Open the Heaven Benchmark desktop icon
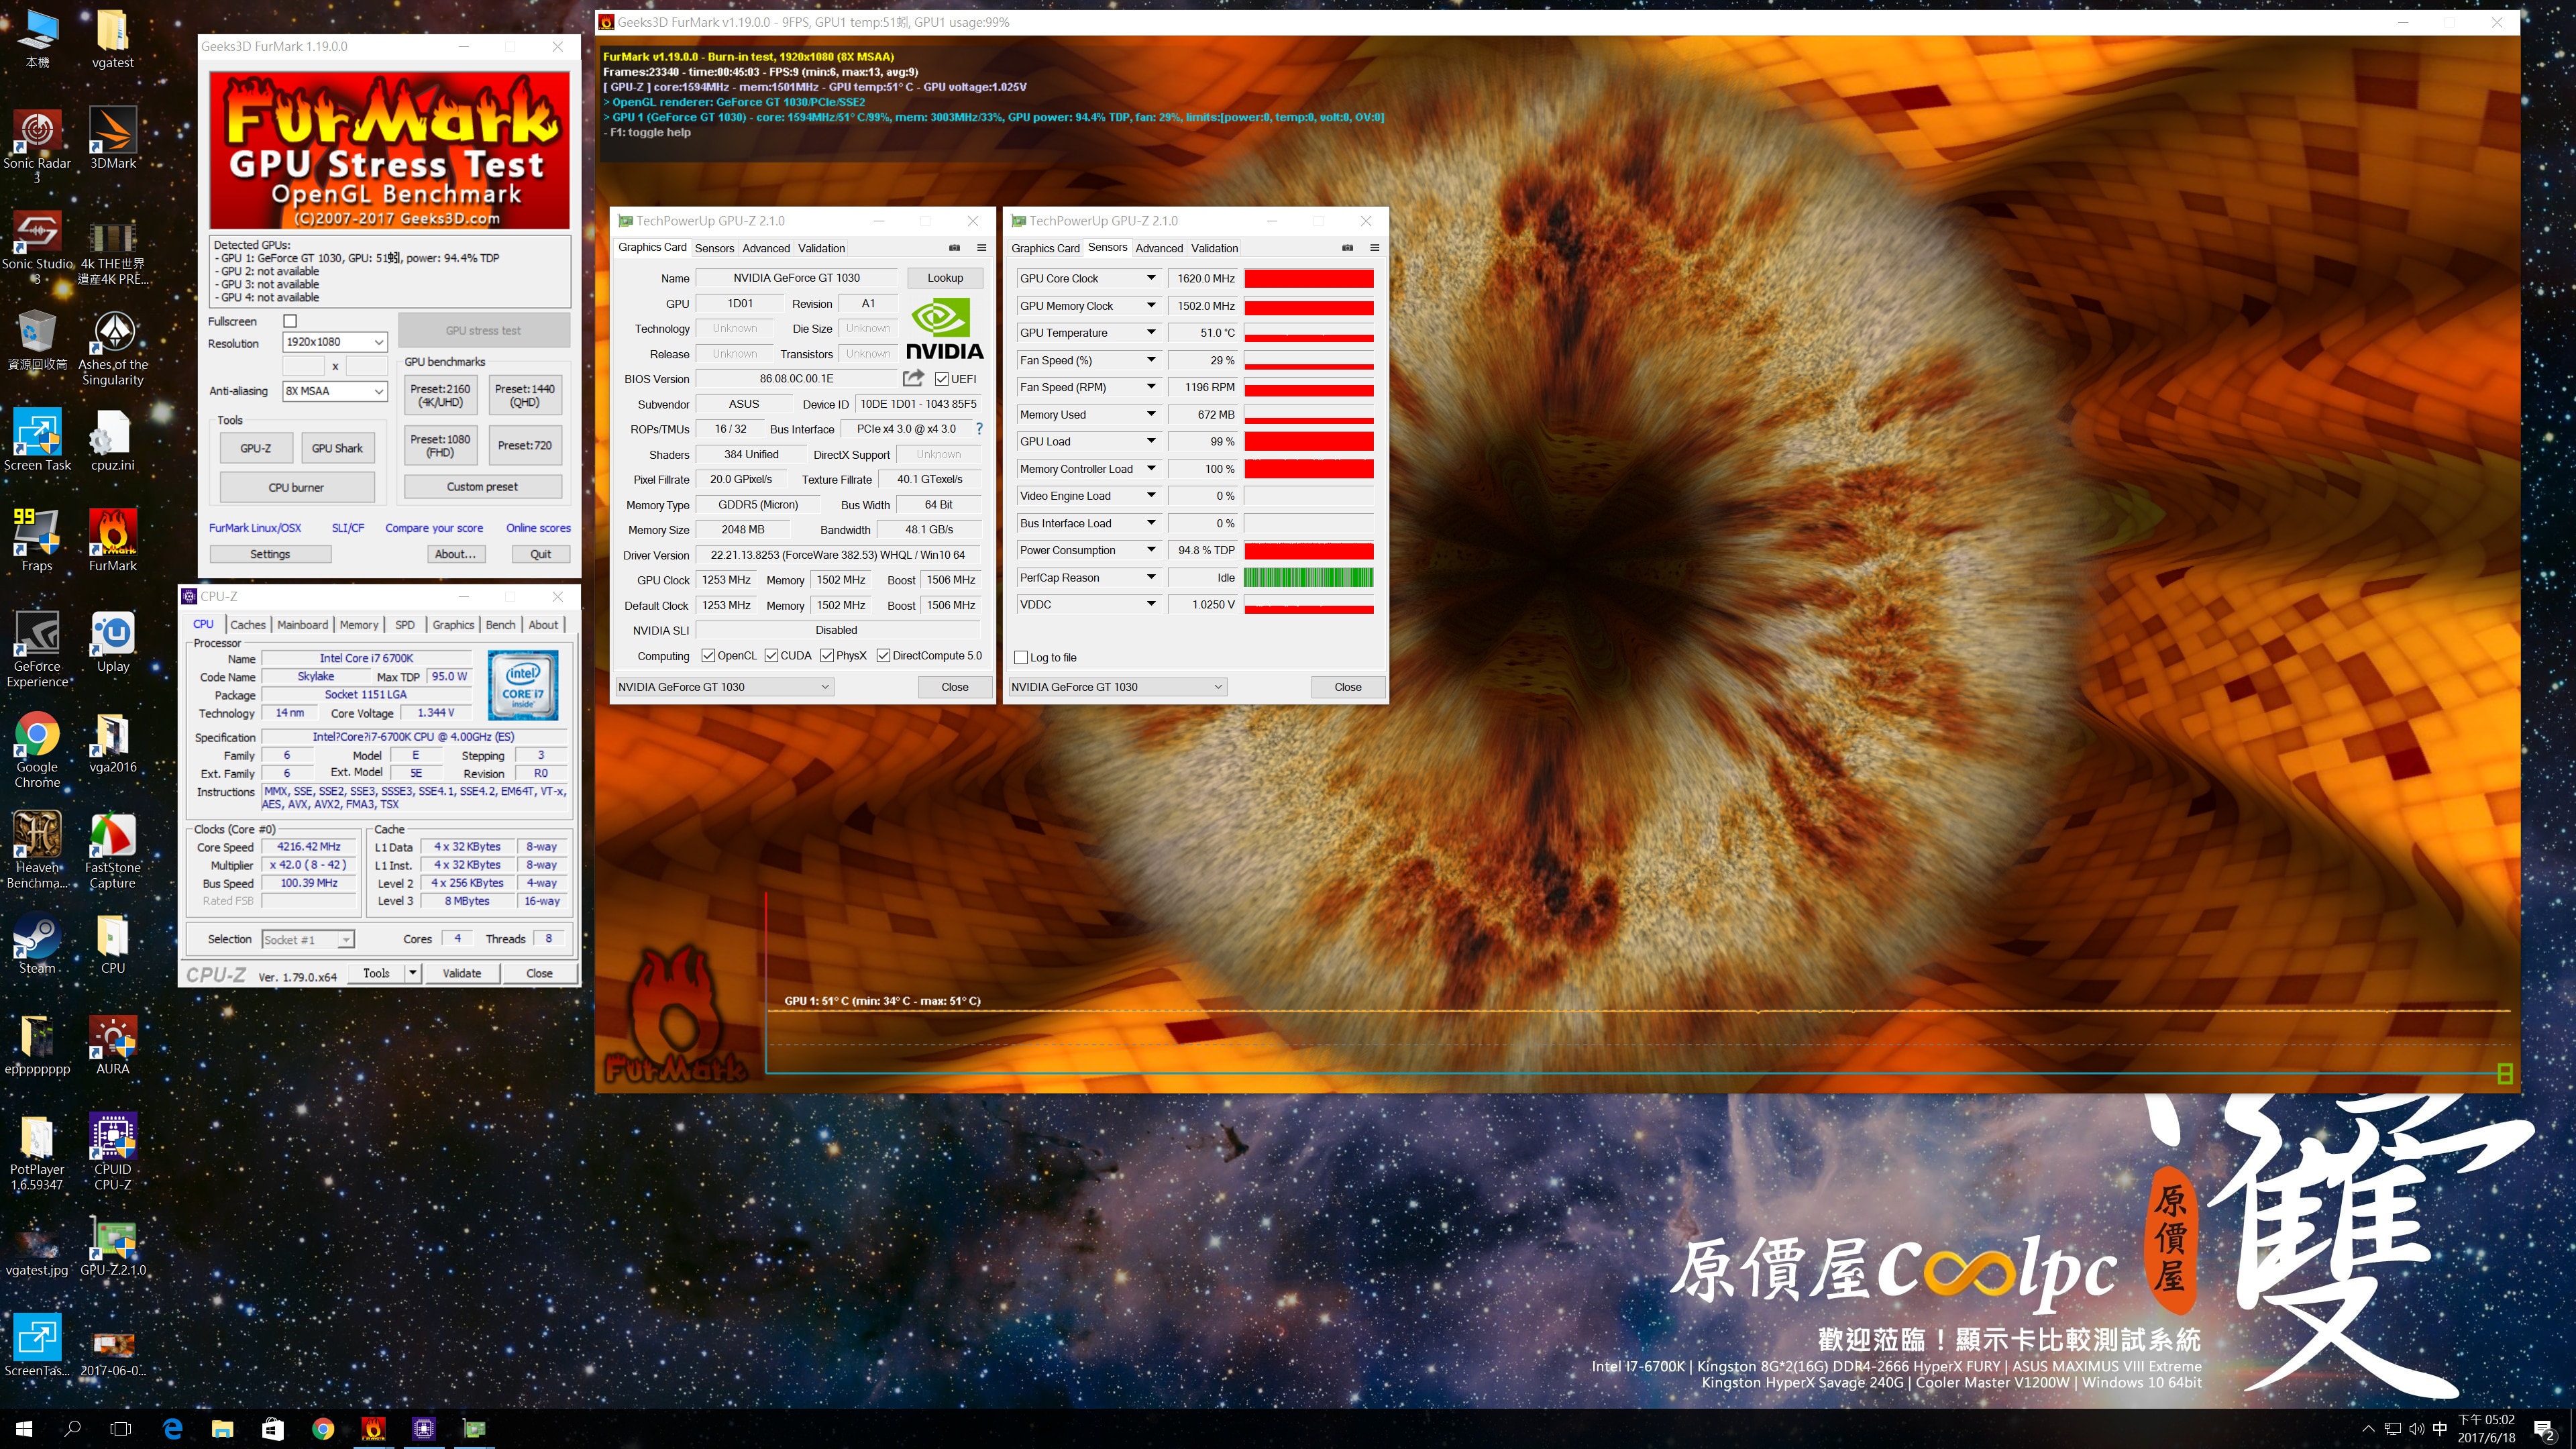Viewport: 2576px width, 1449px height. (37, 850)
